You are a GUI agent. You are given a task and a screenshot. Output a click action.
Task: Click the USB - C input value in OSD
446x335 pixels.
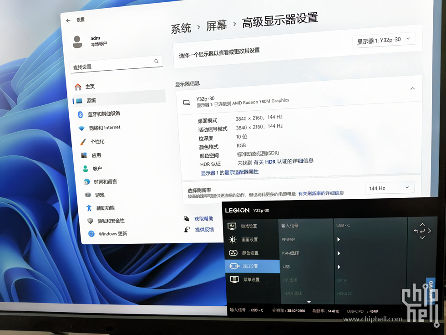(343, 225)
